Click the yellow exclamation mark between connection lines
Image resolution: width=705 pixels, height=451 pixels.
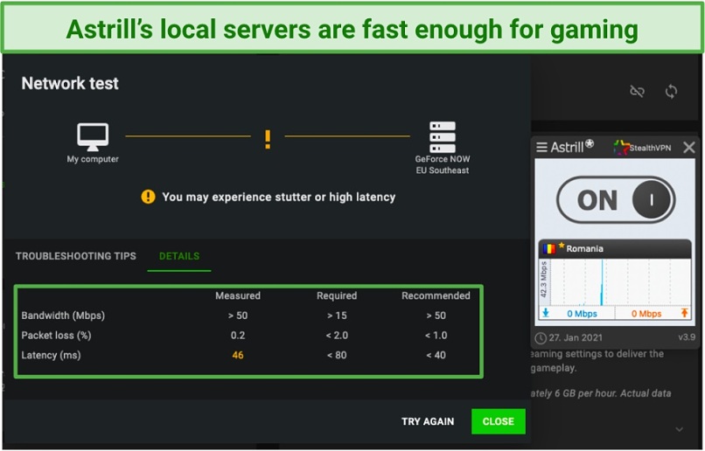pyautogui.click(x=268, y=139)
